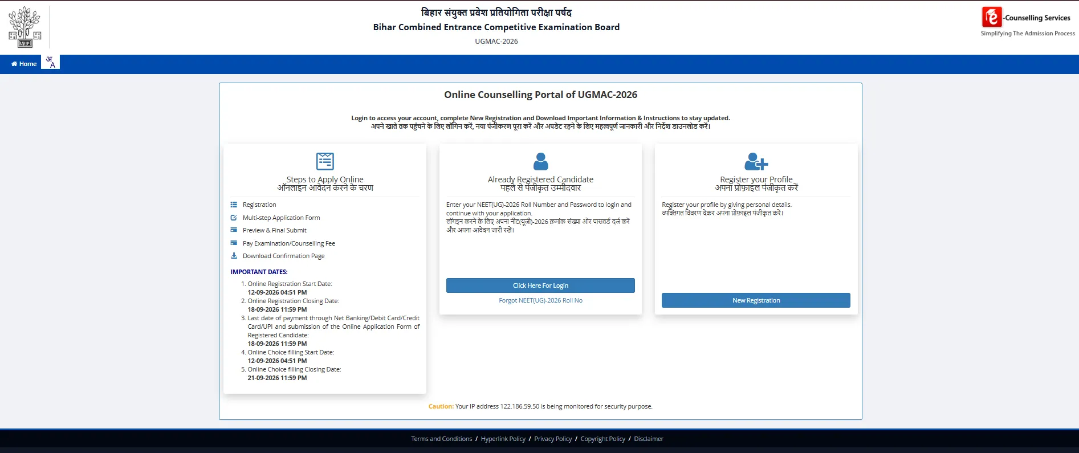Click the Steps to Apply Online form icon
Screen dimensions: 1079x453
click(325, 161)
